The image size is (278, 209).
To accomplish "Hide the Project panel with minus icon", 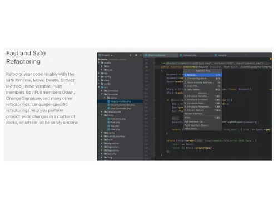I will pyautogui.click(x=141, y=55).
